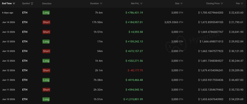
Task: Click the net PnL value $ +786,431.19
Action: (134, 13)
